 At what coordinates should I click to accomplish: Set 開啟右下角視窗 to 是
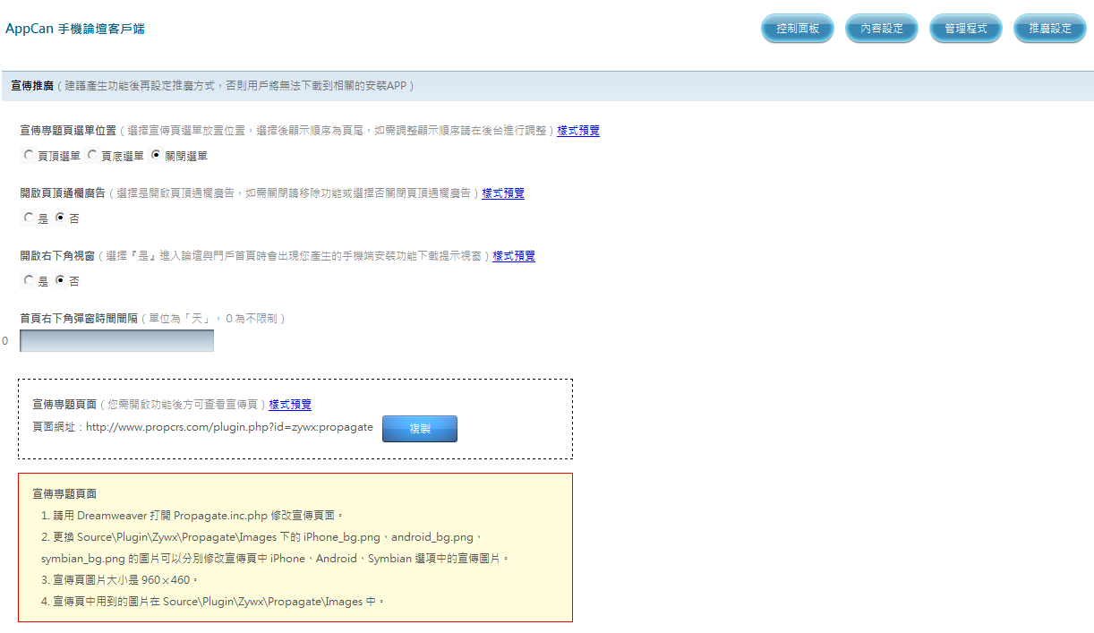point(29,280)
